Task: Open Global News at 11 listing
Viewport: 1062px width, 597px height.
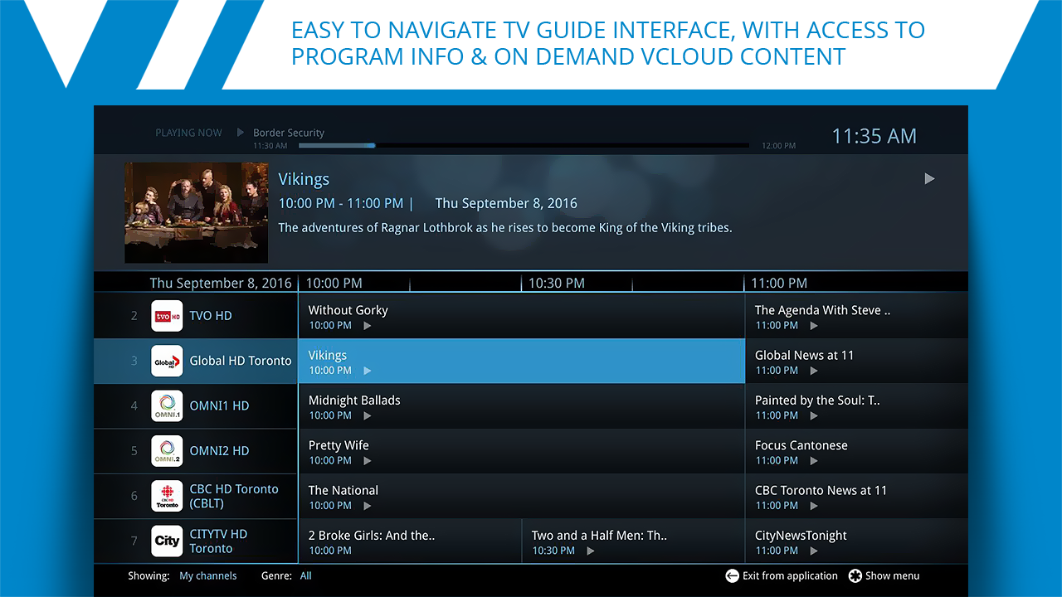Action: click(856, 362)
